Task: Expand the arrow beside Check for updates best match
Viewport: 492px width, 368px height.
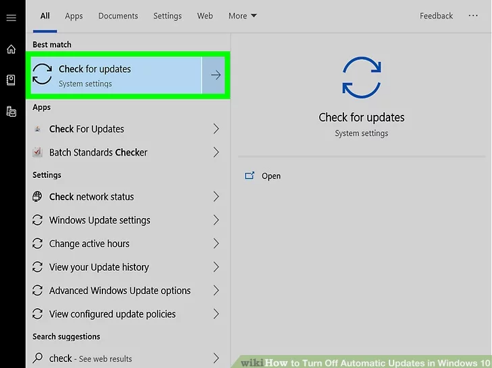Action: [x=216, y=75]
